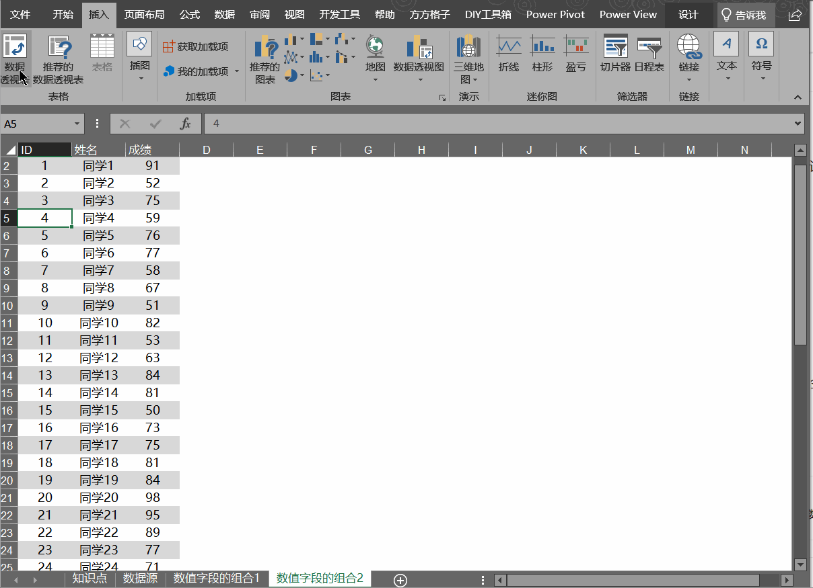Open the 知识点 sheet tab

click(x=90, y=579)
